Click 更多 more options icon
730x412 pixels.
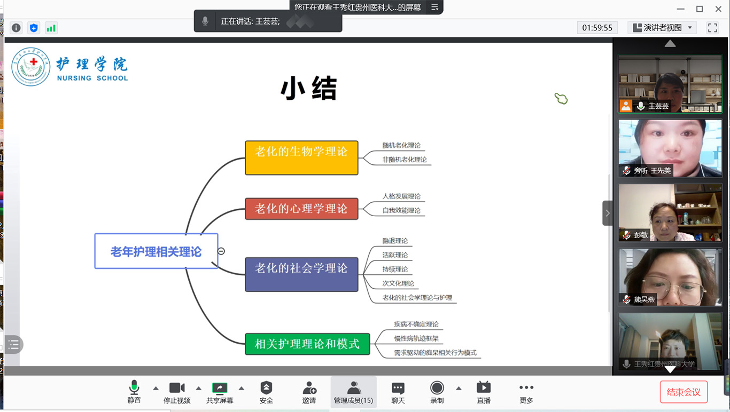pos(526,392)
